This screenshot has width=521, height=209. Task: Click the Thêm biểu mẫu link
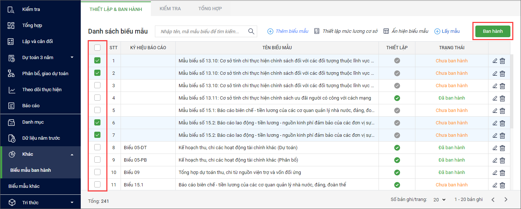(288, 31)
